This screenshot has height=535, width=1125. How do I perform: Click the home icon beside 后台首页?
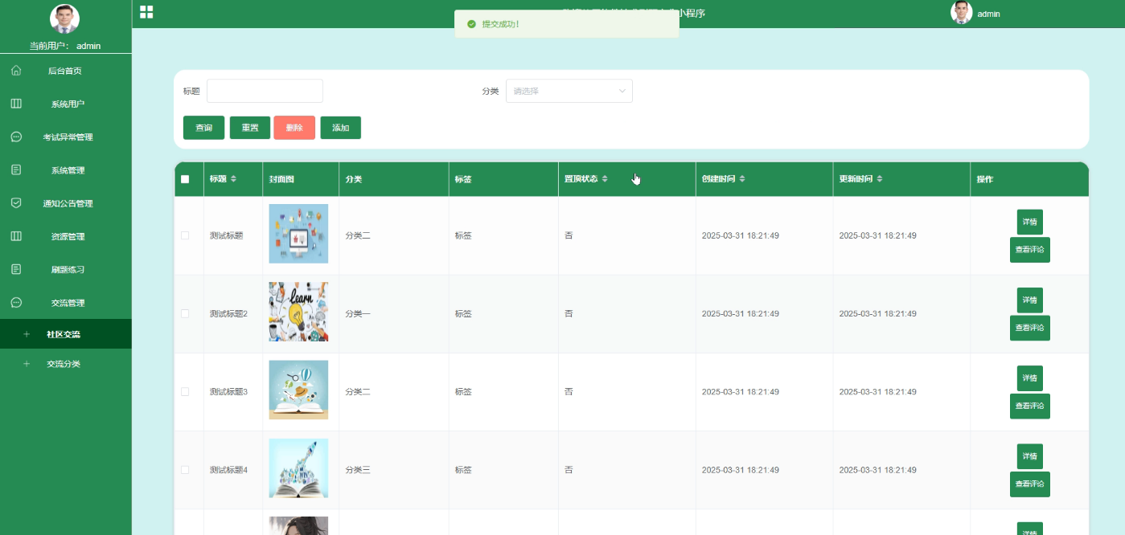(16, 71)
